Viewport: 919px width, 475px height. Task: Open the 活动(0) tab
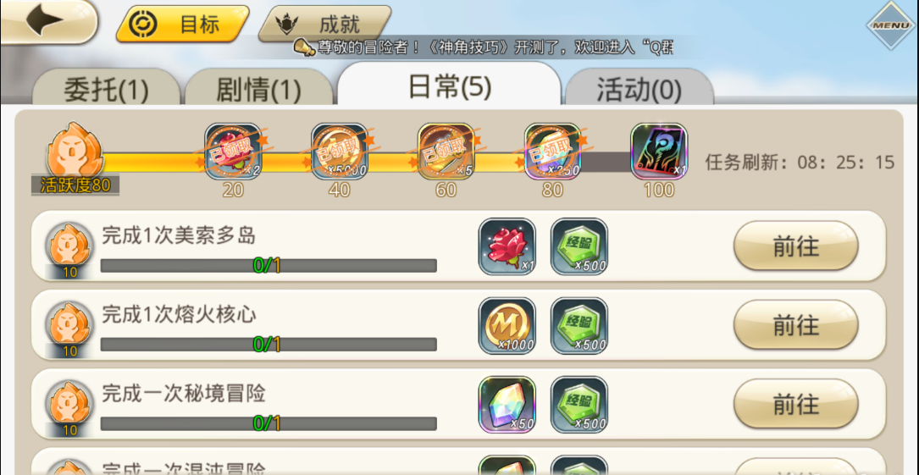click(639, 87)
